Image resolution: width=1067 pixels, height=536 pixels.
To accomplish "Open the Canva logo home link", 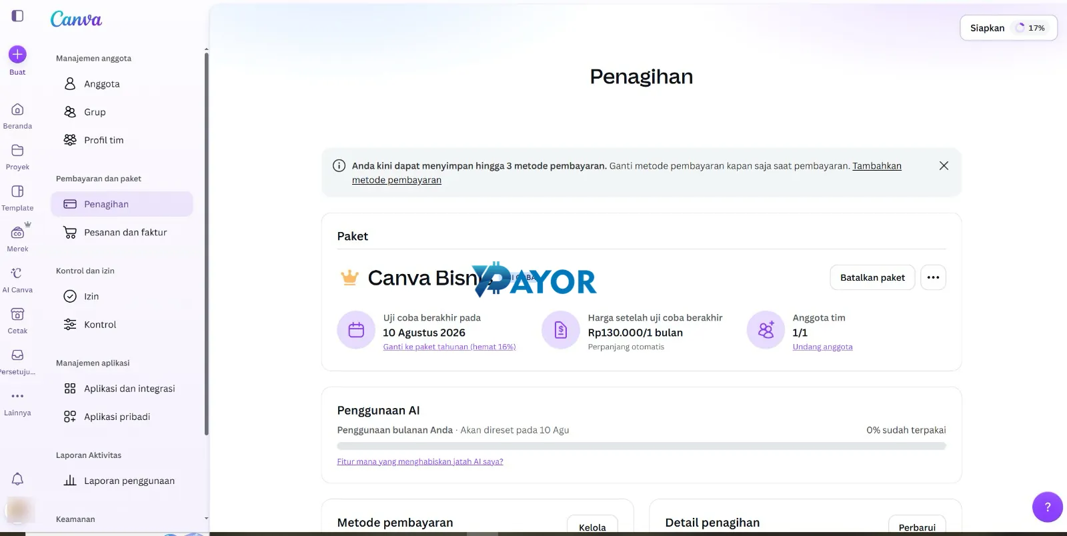I will [76, 19].
